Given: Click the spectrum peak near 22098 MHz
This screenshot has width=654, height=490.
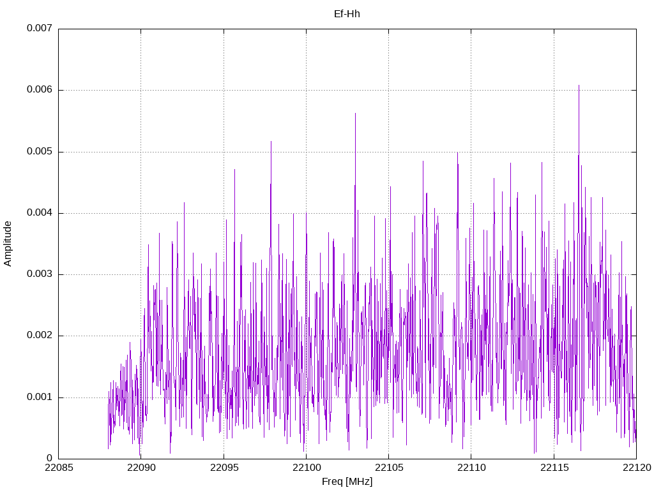Looking at the screenshot, I should pyautogui.click(x=271, y=142).
